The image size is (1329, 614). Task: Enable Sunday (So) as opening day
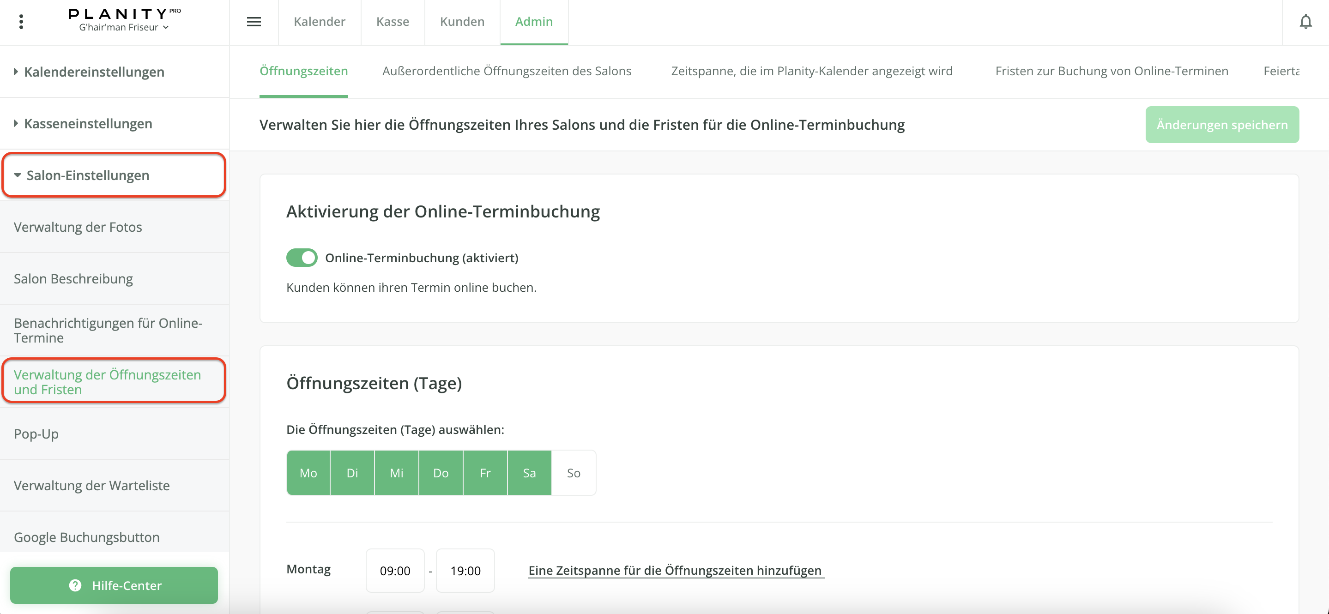573,473
